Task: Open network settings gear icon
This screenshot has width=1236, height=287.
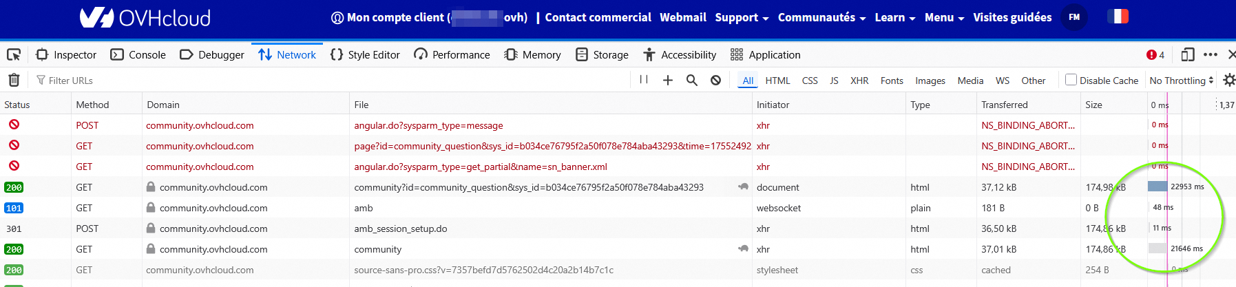Action: (1228, 81)
